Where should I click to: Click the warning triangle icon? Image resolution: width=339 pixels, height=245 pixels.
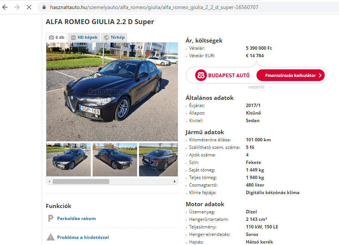[50, 237]
